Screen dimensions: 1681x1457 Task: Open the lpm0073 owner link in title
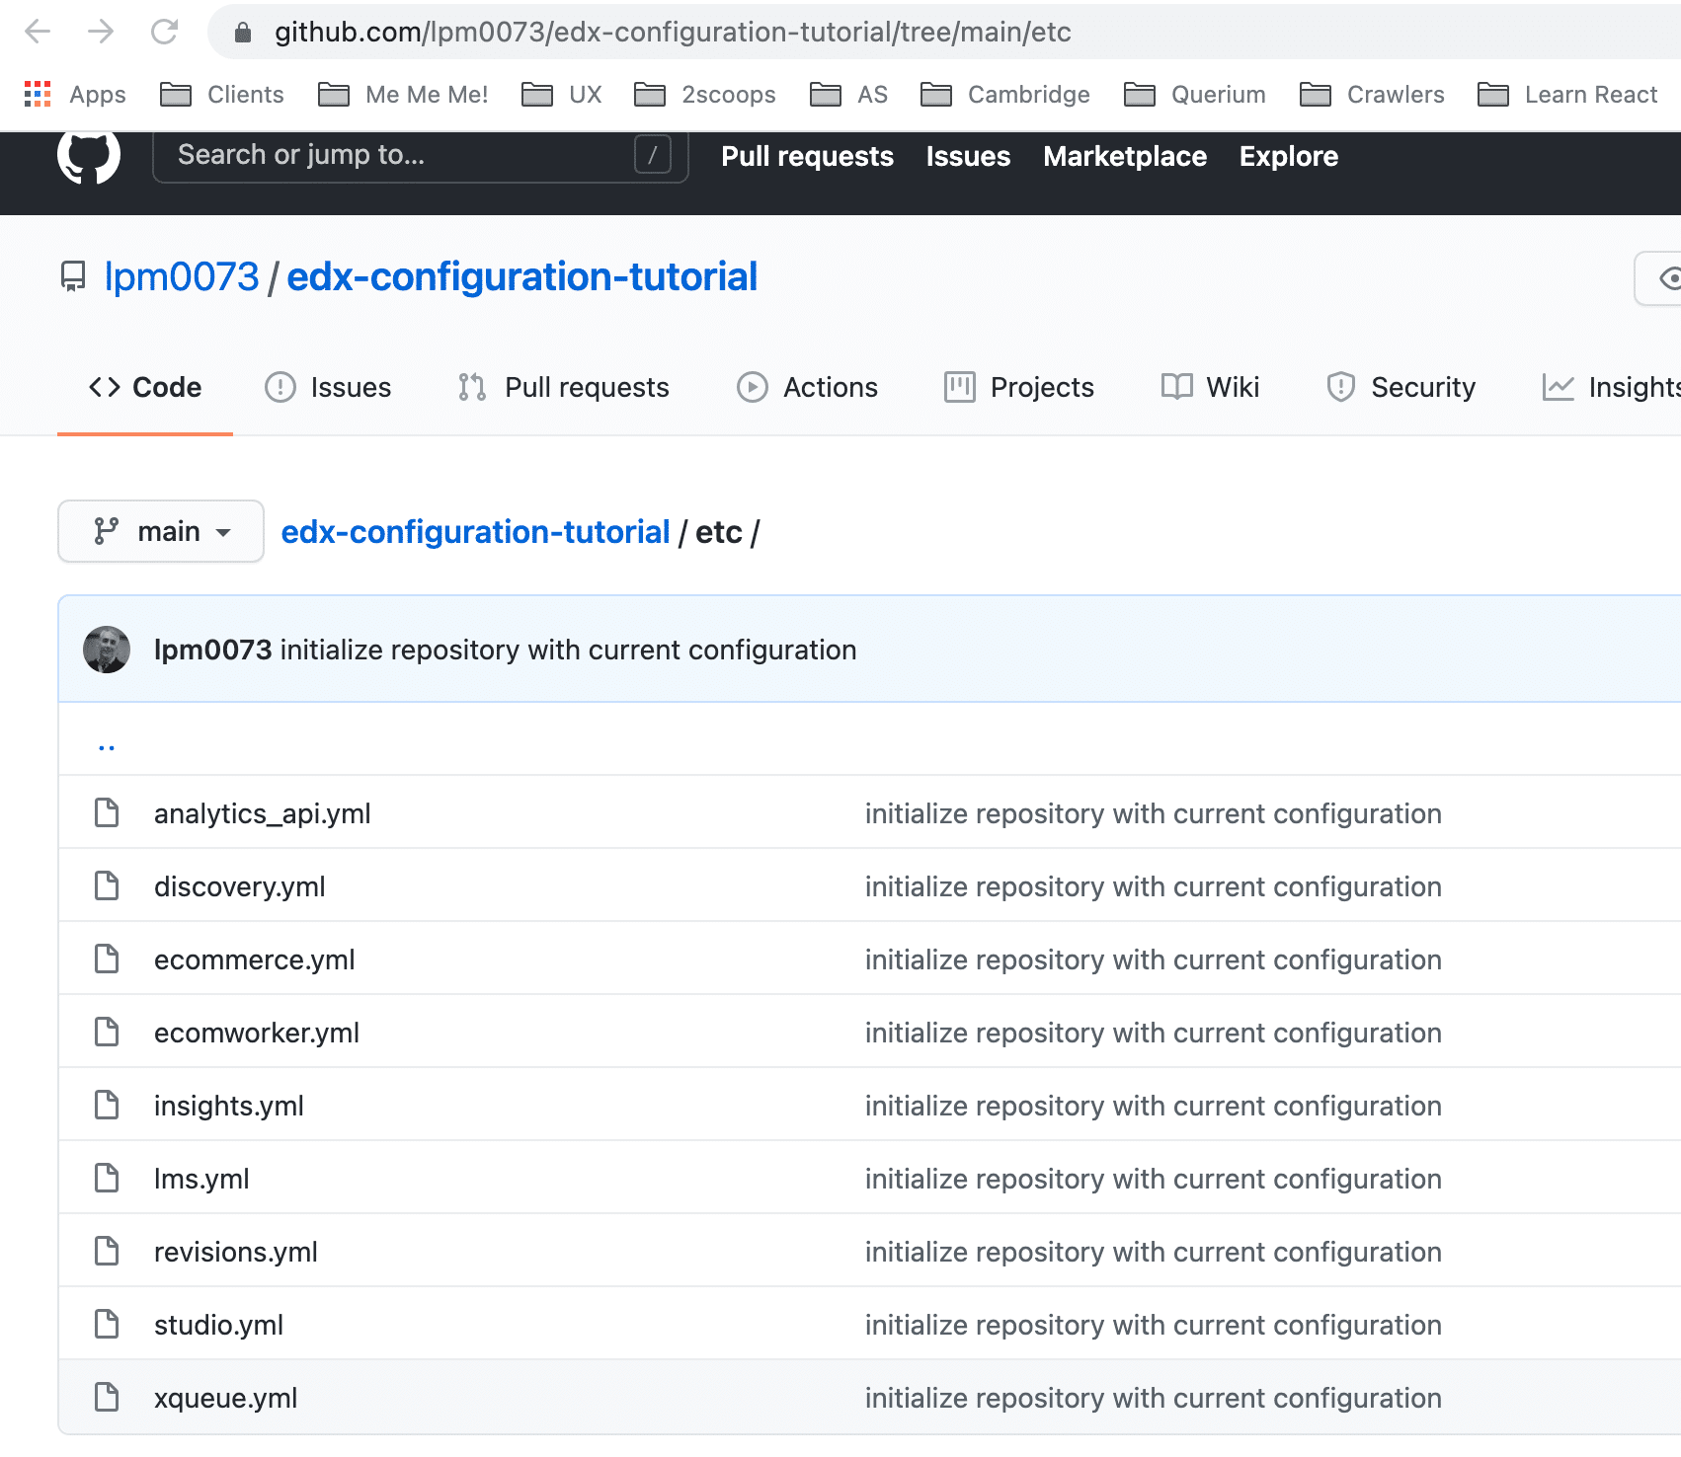click(182, 276)
